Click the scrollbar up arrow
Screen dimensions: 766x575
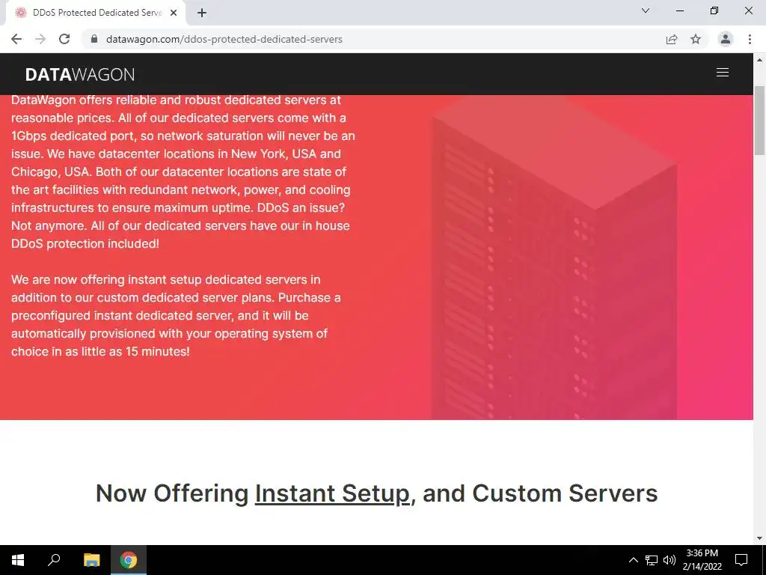760,60
